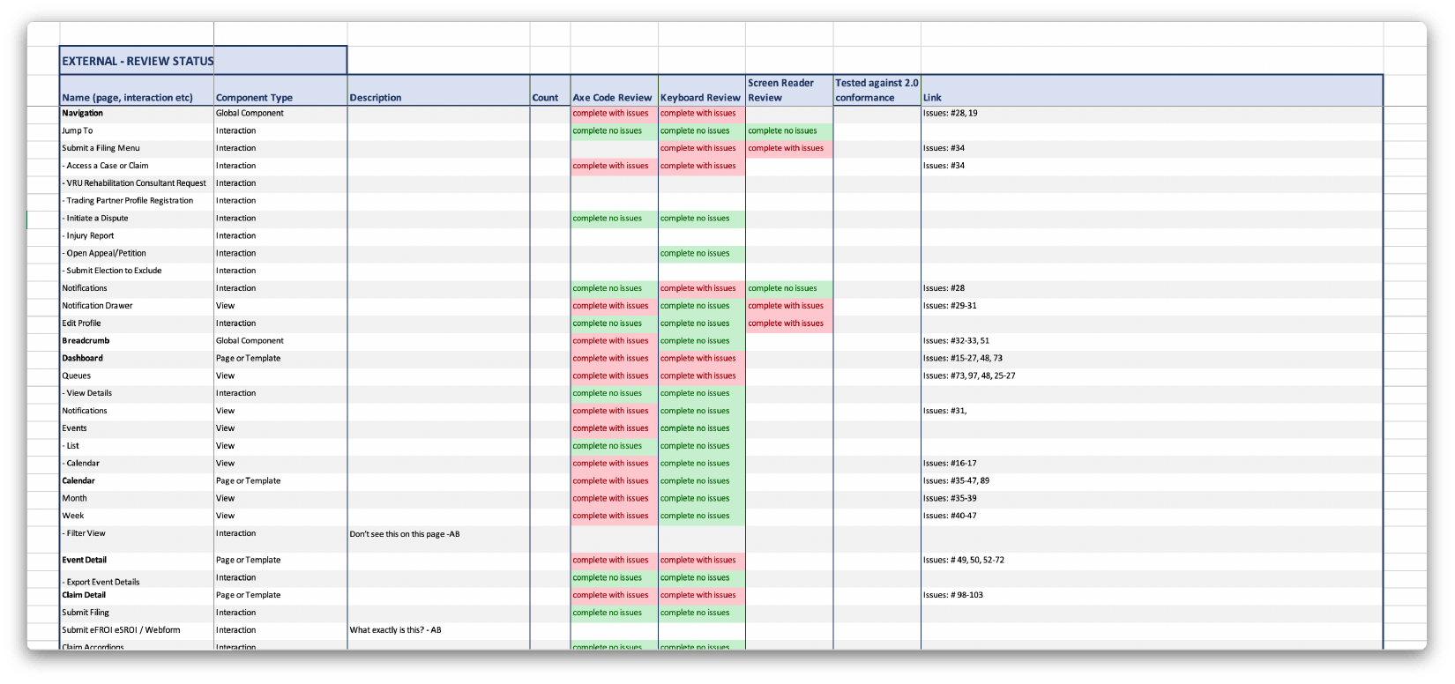Click the bold Claim Detail cell
This screenshot has height=684, width=1455.
click(x=137, y=596)
